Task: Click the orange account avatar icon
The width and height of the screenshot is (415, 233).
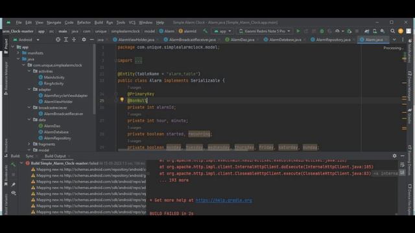Action: (401, 31)
